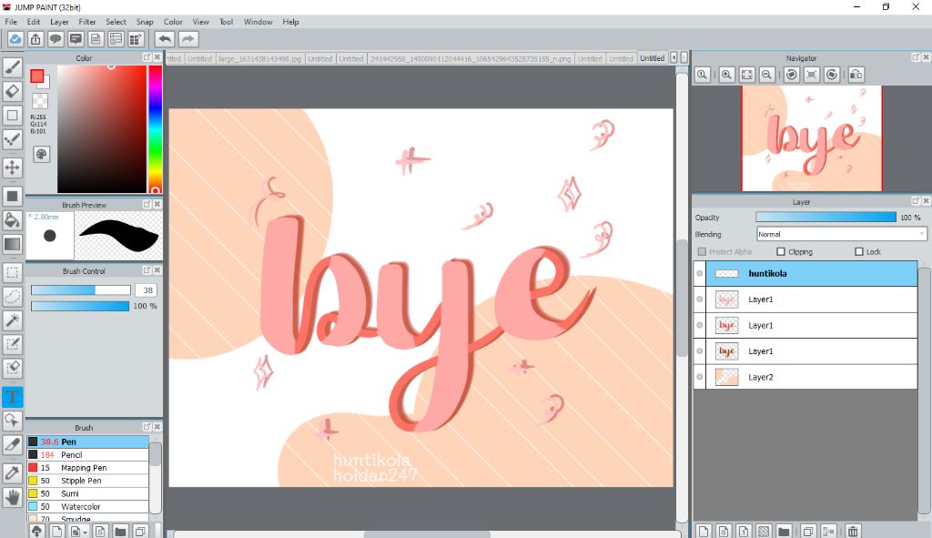
Task: Open the color palette icon in Color panel
Action: point(41,155)
